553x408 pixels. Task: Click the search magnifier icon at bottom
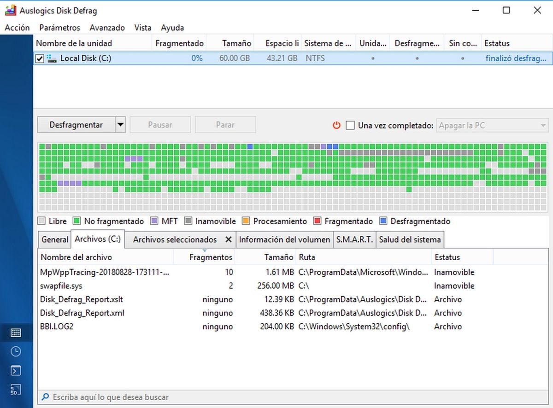45,397
